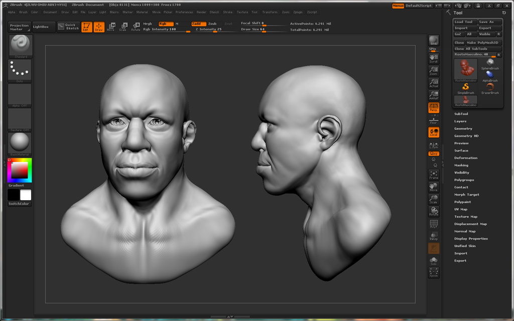Open the Preferences menu
The width and height of the screenshot is (514, 321).
tap(184, 12)
